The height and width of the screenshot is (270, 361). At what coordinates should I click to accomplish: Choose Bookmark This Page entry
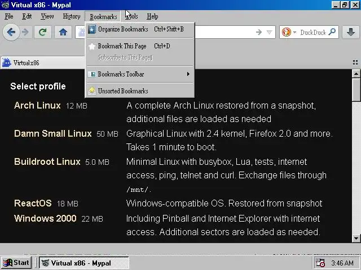tap(140, 46)
